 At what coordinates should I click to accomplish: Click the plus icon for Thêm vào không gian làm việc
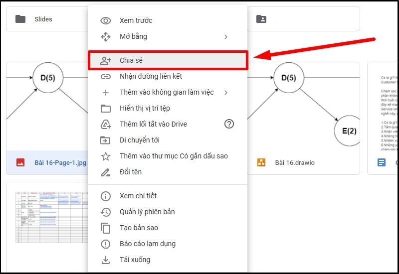(106, 93)
